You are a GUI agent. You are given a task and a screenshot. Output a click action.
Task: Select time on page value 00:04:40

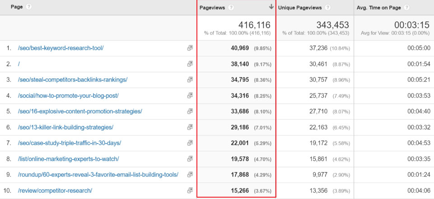pyautogui.click(x=419, y=111)
